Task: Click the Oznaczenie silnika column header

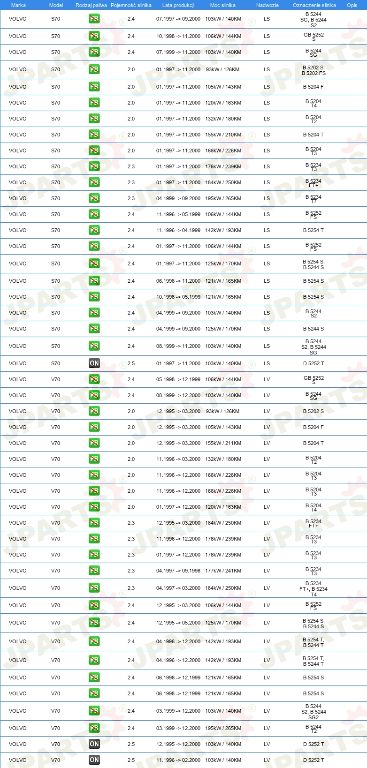Action: [x=314, y=5]
